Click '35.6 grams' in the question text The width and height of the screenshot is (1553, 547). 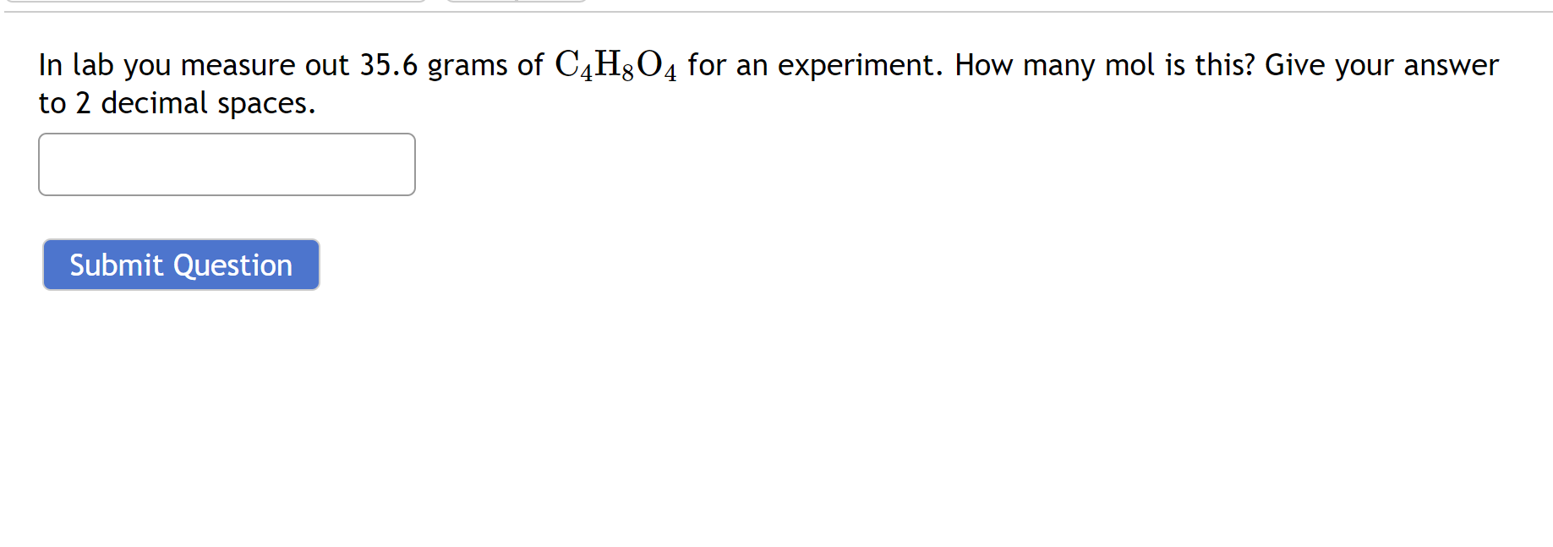click(x=435, y=64)
